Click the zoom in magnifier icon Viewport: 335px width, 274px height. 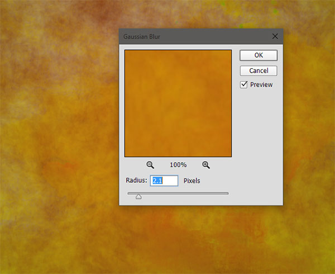click(206, 165)
